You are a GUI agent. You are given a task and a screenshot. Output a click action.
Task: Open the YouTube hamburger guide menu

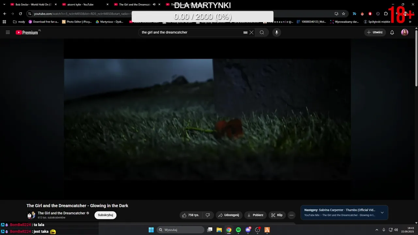pyautogui.click(x=8, y=32)
